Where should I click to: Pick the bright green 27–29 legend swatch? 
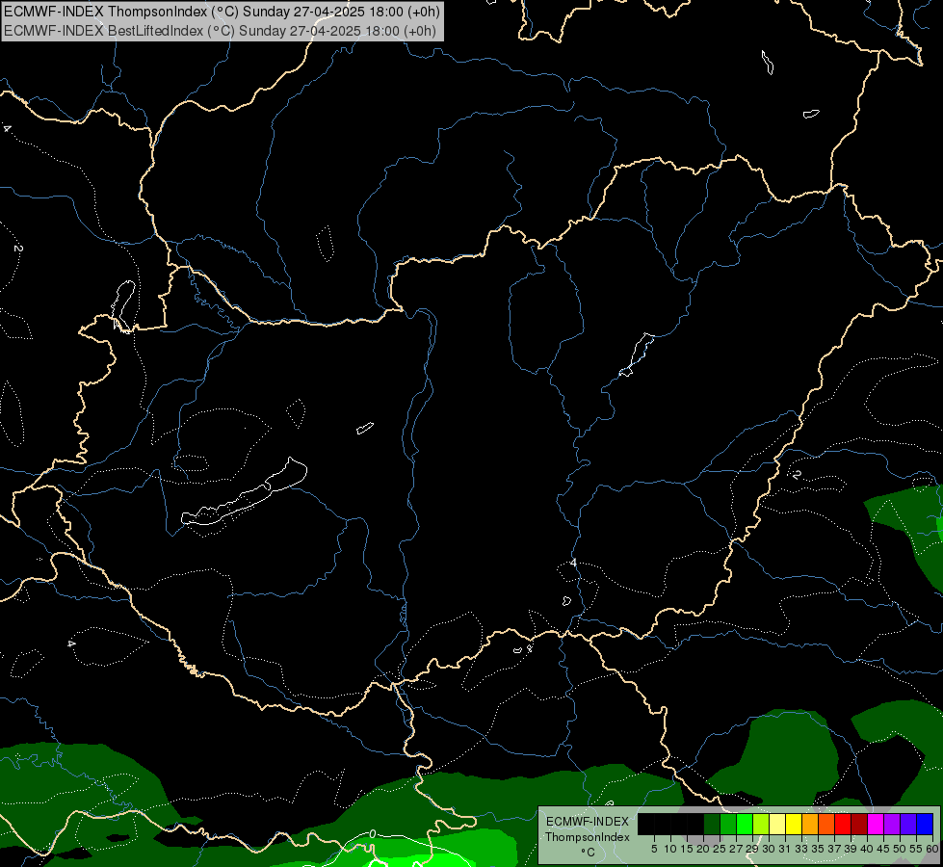pyautogui.click(x=745, y=824)
